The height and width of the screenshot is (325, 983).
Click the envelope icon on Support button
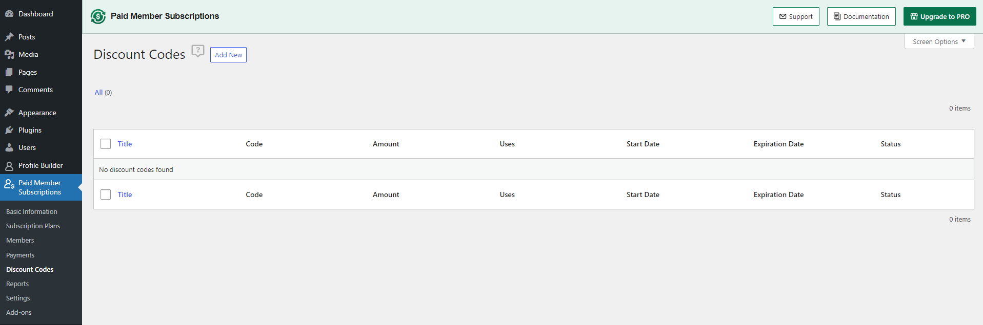783,16
